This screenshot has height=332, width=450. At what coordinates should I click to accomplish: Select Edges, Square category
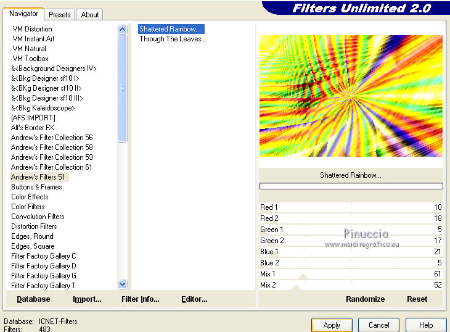pyautogui.click(x=33, y=246)
